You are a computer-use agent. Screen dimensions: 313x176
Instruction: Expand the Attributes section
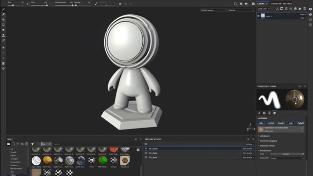pos(265,136)
